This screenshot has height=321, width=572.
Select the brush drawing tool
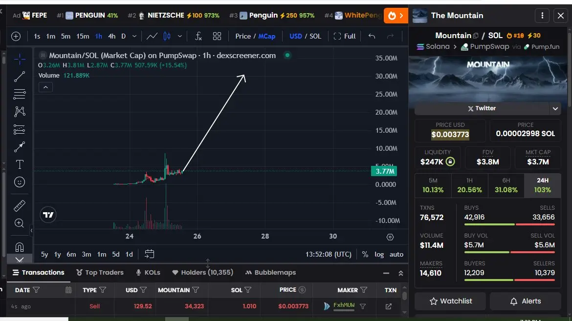coord(20,147)
